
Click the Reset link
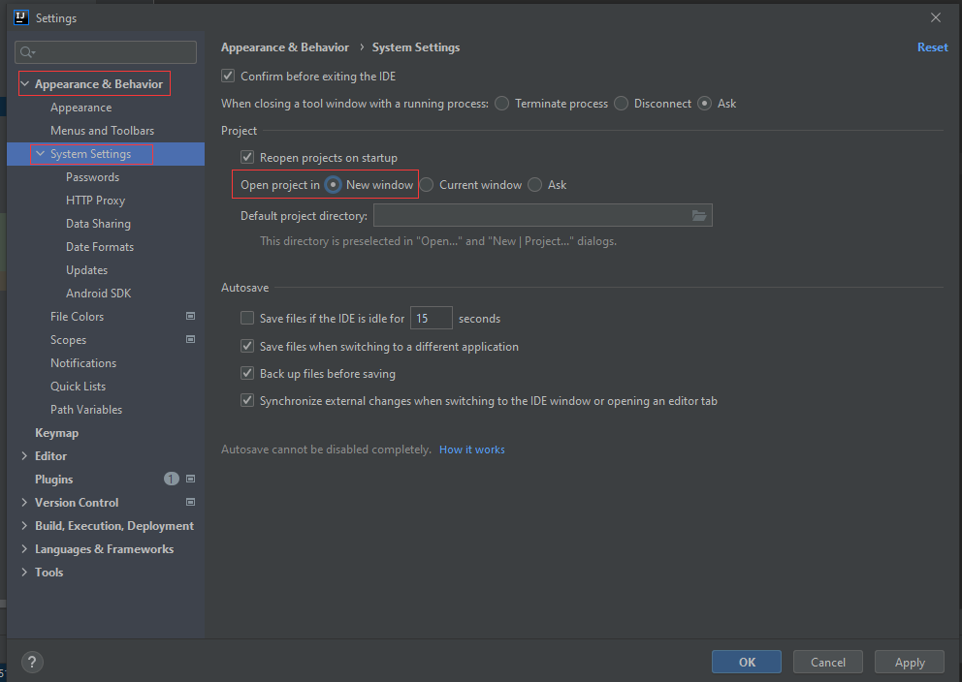932,47
